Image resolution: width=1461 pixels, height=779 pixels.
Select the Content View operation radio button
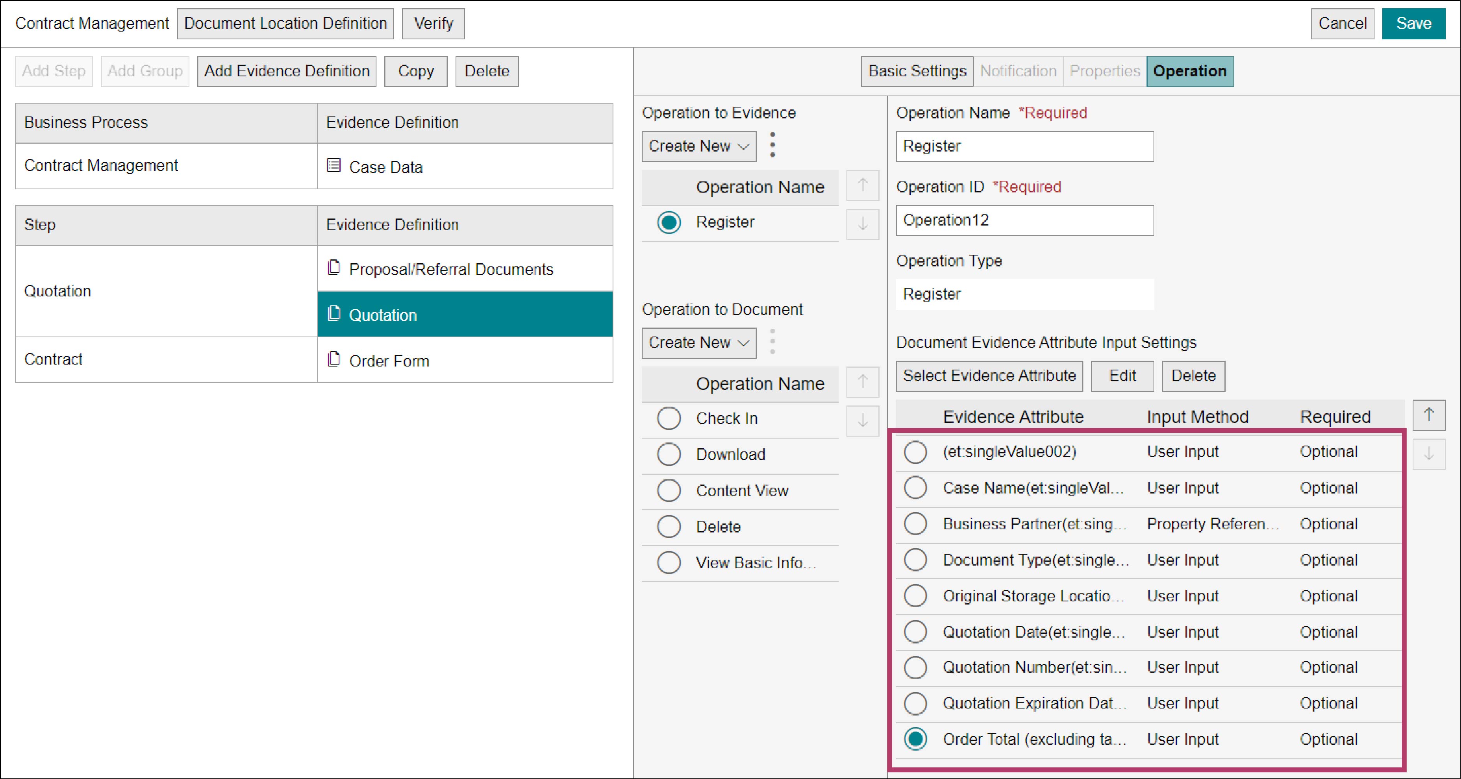click(x=669, y=491)
